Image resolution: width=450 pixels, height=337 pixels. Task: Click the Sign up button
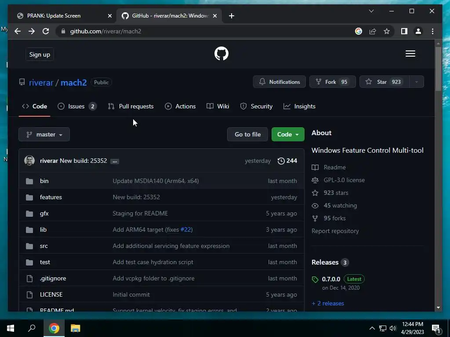(x=40, y=54)
